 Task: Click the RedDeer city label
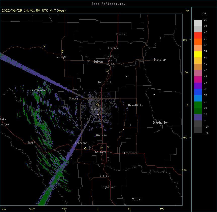click(111, 64)
